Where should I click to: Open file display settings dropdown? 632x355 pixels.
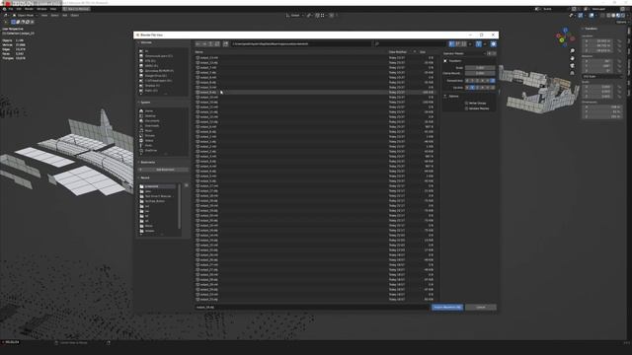(470, 43)
